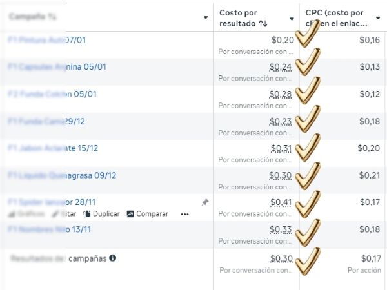Click the $0,41 cost per result value
Viewport: 387px width, 290px height.
point(281,202)
